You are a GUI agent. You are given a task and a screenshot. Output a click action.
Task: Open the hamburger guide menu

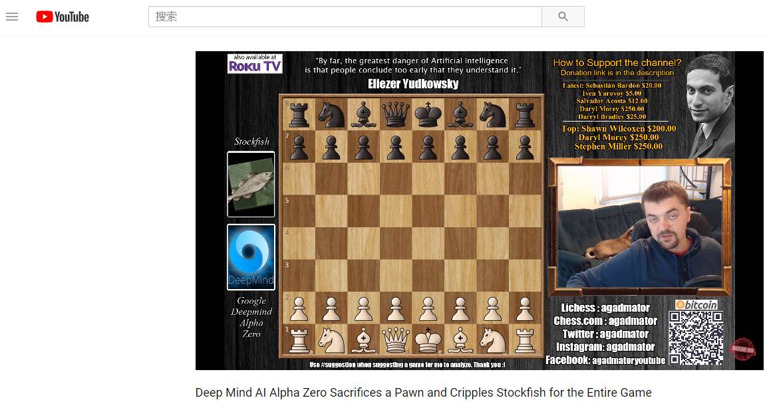[12, 17]
